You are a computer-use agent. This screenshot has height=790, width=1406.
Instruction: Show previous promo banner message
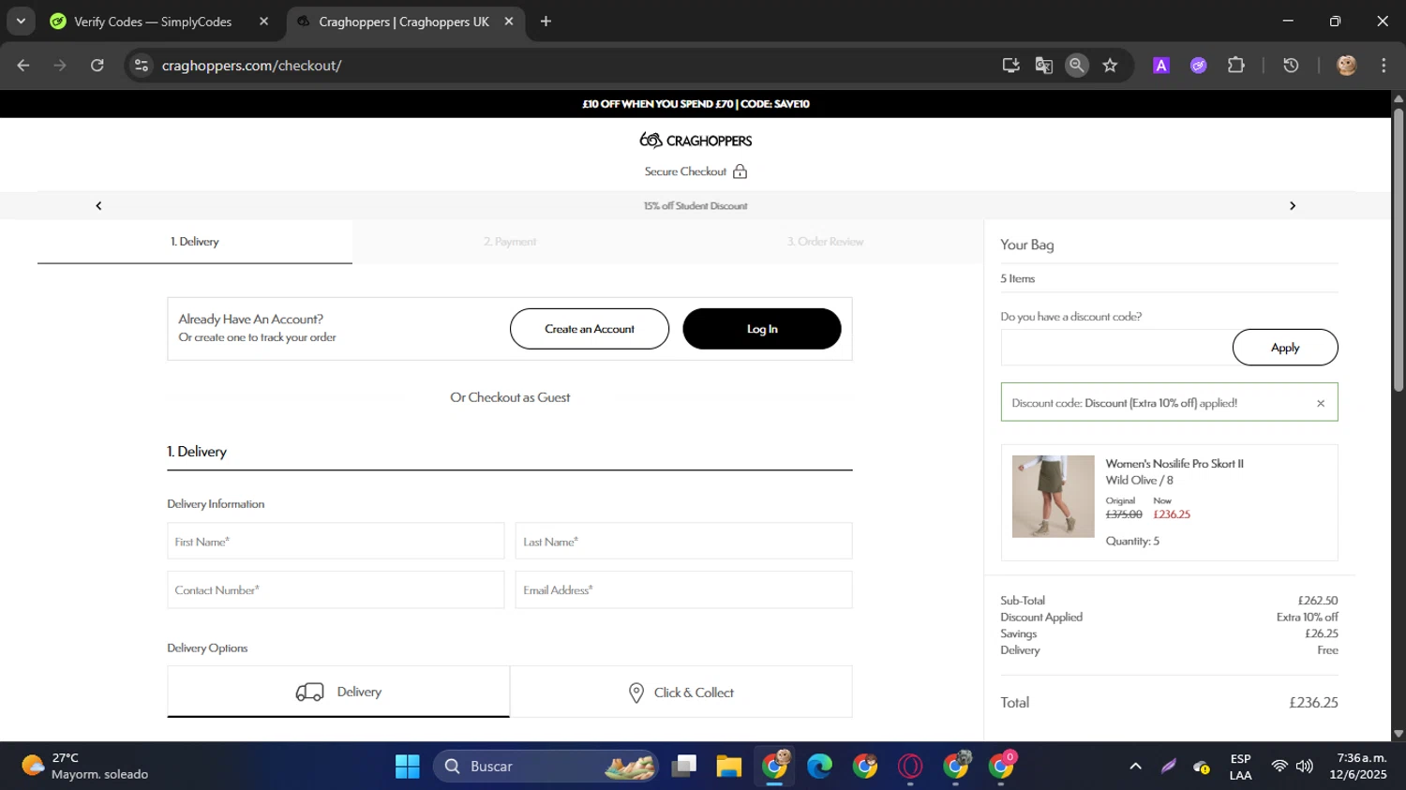point(98,206)
